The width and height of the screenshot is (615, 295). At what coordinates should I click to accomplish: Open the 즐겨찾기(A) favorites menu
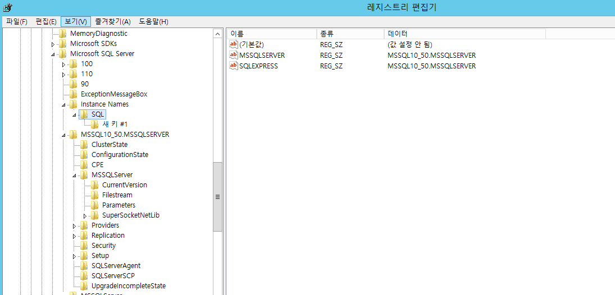point(112,21)
